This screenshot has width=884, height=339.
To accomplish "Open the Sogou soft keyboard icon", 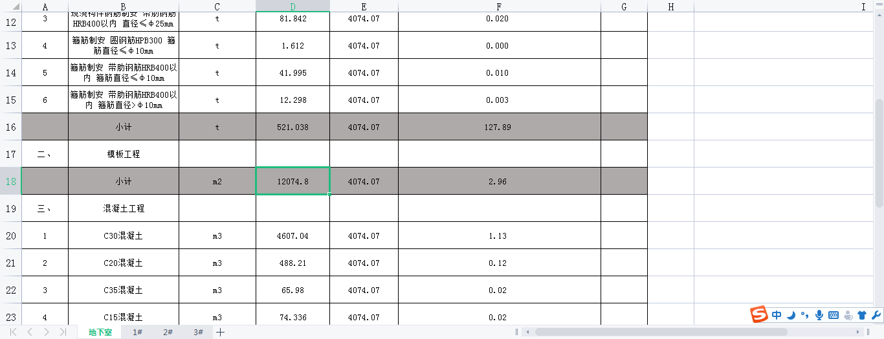I will [834, 315].
